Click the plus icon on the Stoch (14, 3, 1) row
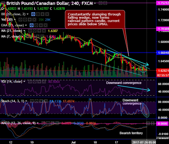 tap(41, 101)
